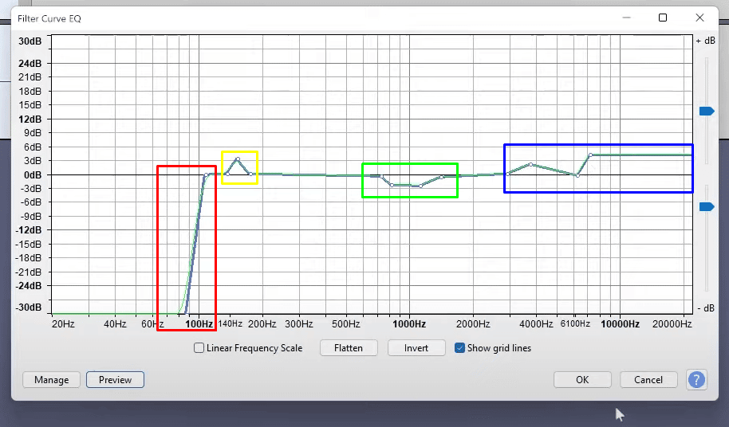Uncheck Show grid lines checkbox
Viewport: 729px width, 427px height.
point(459,347)
